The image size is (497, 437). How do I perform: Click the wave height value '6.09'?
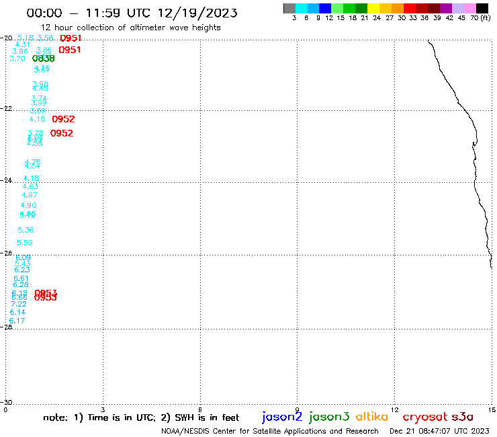pos(23,257)
